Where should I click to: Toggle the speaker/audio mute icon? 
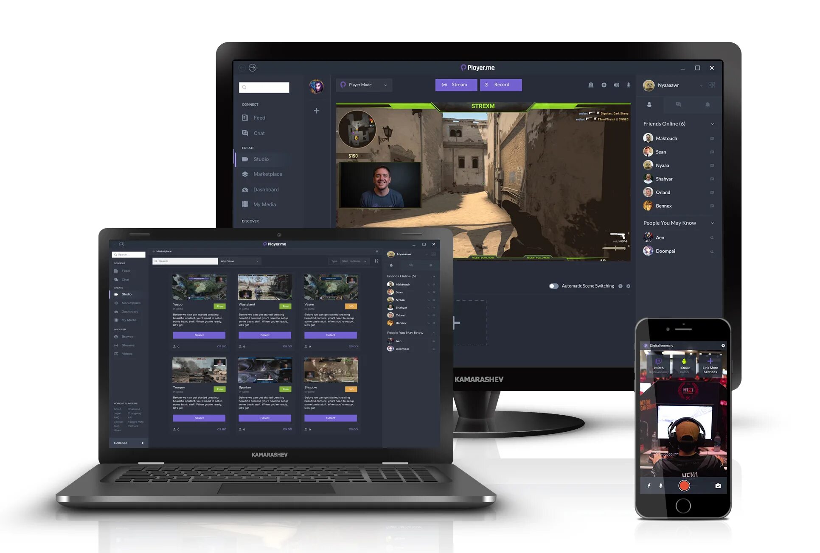[617, 84]
